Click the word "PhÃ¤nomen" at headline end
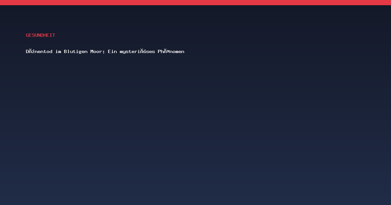Viewport: 391px width, 205px height. coord(171,51)
